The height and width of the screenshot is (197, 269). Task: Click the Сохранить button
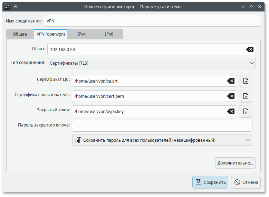tap(210, 182)
